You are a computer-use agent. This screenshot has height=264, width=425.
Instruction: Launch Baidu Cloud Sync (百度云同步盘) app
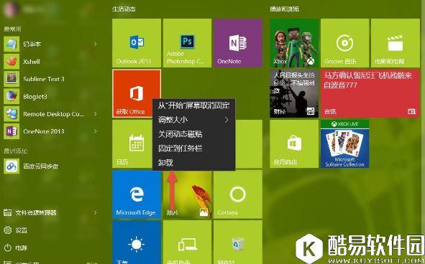coord(52,166)
